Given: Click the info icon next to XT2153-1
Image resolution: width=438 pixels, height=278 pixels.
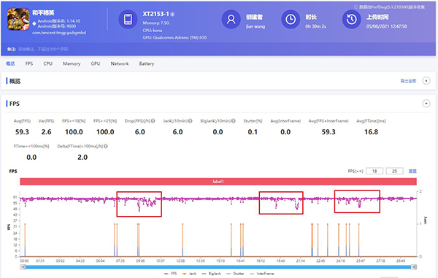Looking at the screenshot, I should 172,15.
